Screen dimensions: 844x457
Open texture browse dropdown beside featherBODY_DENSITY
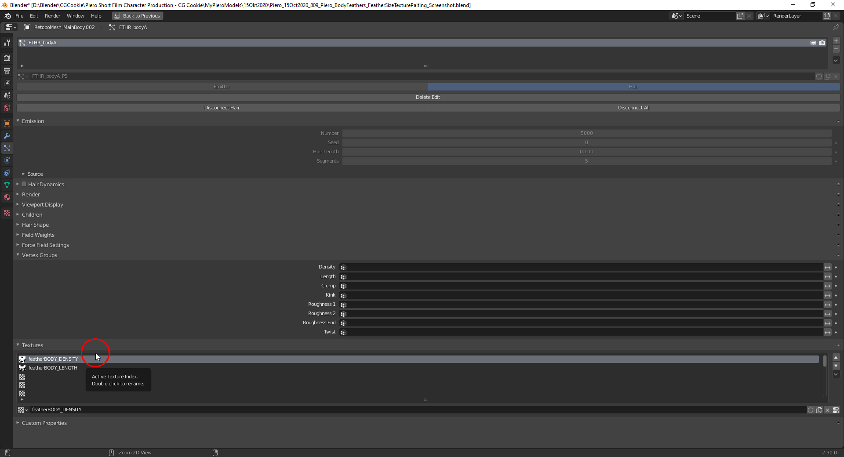pyautogui.click(x=23, y=410)
